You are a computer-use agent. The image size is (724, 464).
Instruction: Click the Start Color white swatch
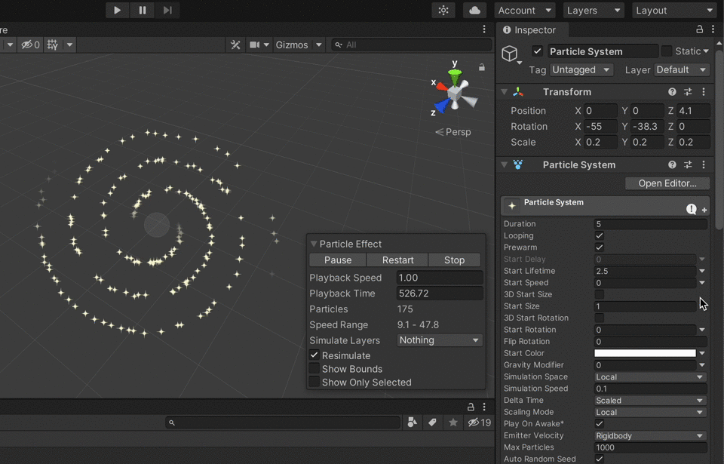coord(645,353)
